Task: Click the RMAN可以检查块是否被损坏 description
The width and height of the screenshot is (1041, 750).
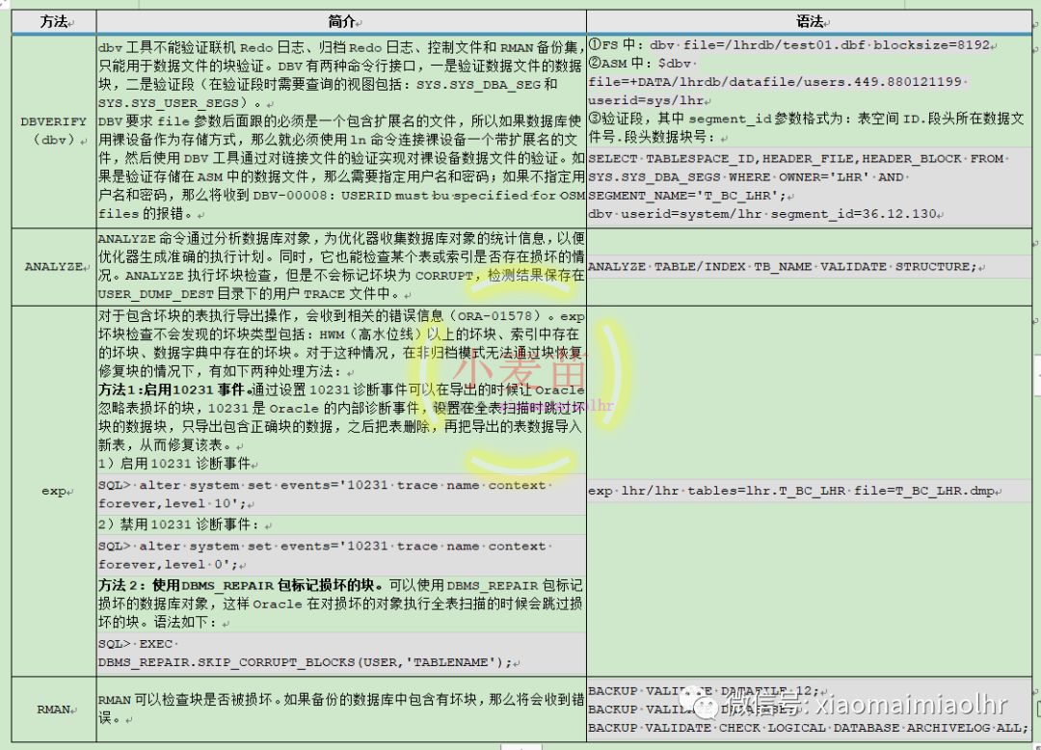Action: click(340, 709)
